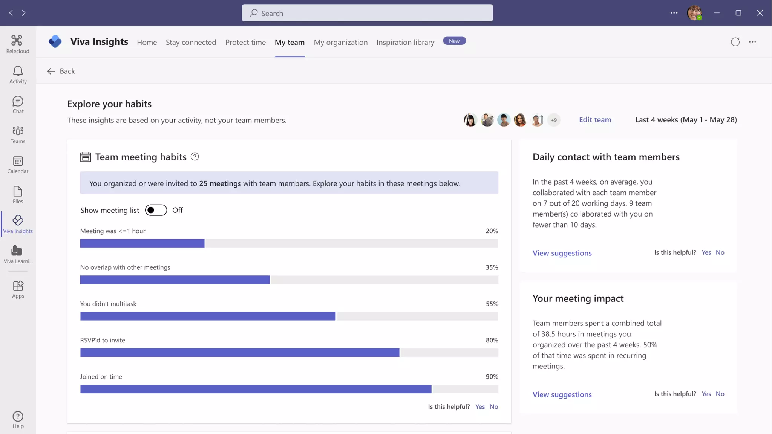Click the Edit team link
Screen dimensions: 772x434
click(595, 119)
